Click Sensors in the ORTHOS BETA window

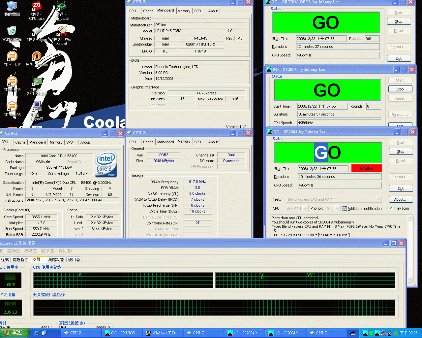pyautogui.click(x=399, y=47)
